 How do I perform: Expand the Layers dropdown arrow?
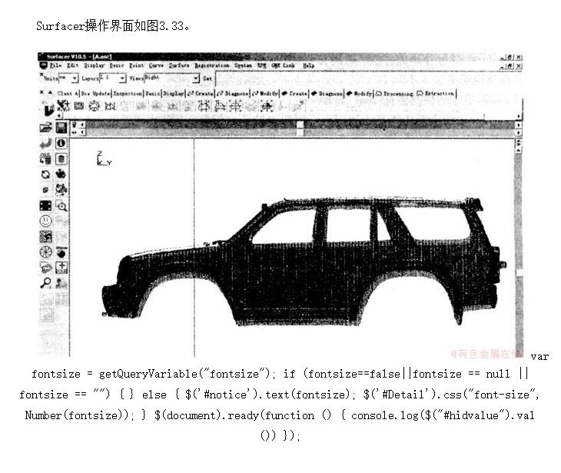click(x=122, y=78)
